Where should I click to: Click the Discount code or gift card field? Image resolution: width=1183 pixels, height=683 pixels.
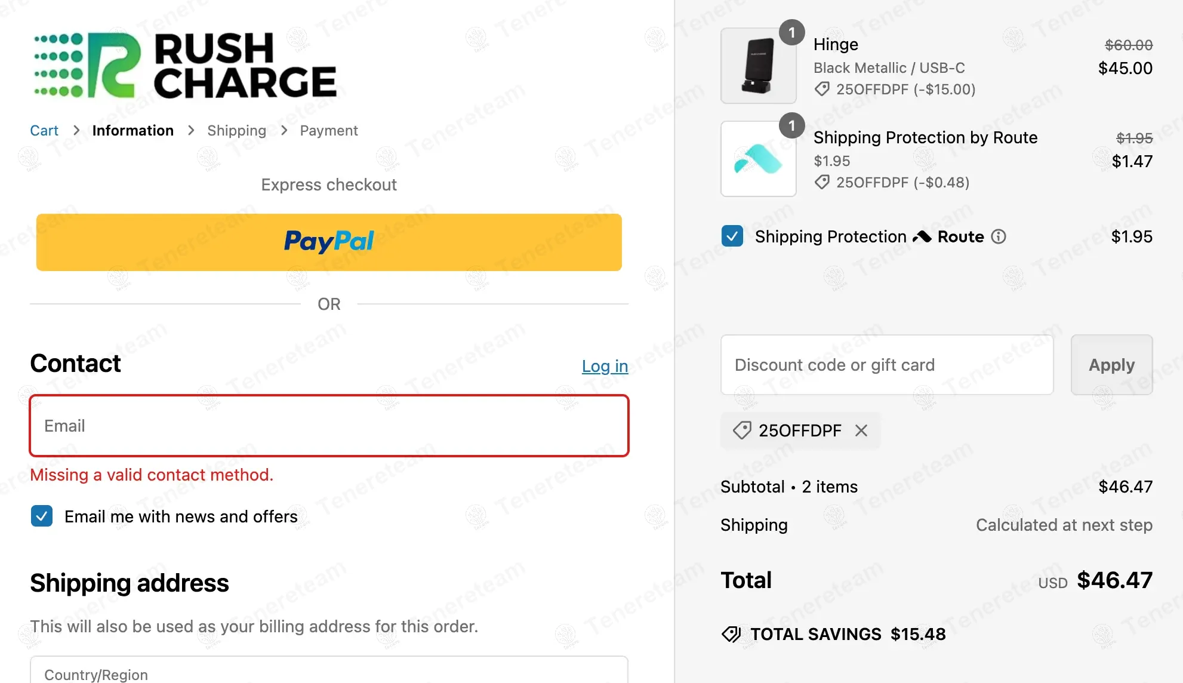[x=886, y=365]
